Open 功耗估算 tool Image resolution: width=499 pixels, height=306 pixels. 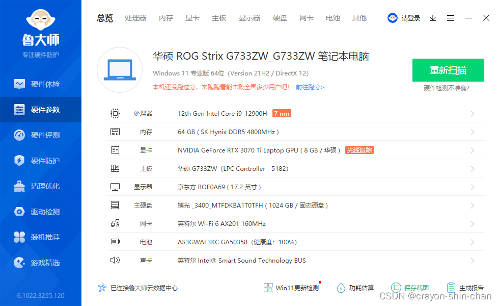(x=355, y=288)
